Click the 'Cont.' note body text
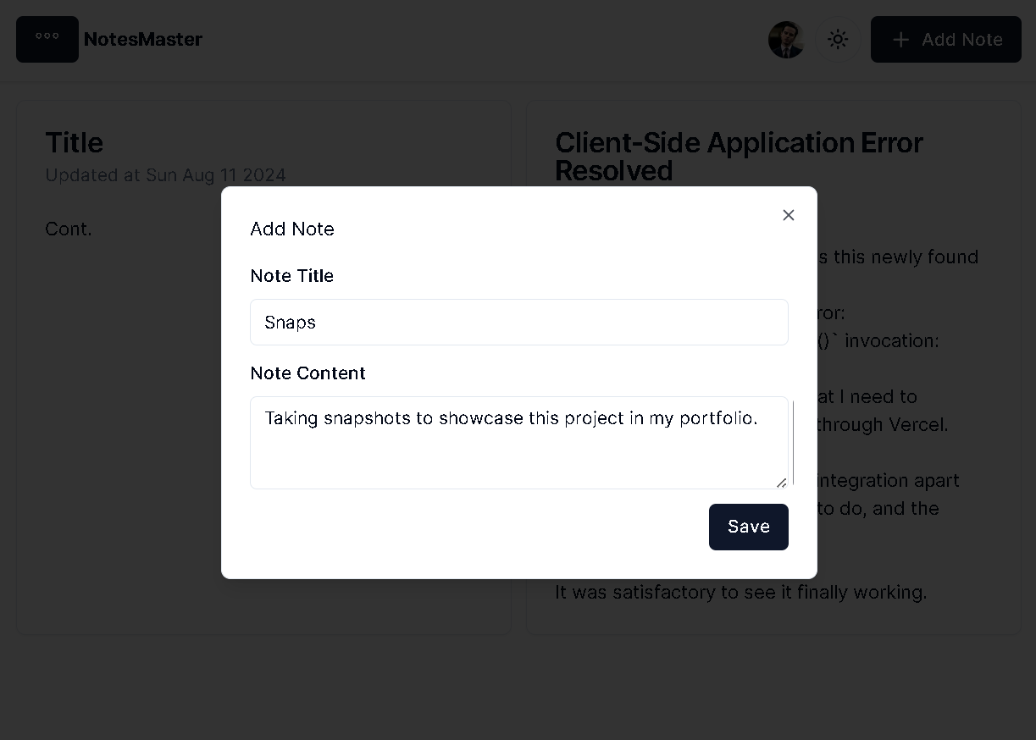 pyautogui.click(x=69, y=229)
